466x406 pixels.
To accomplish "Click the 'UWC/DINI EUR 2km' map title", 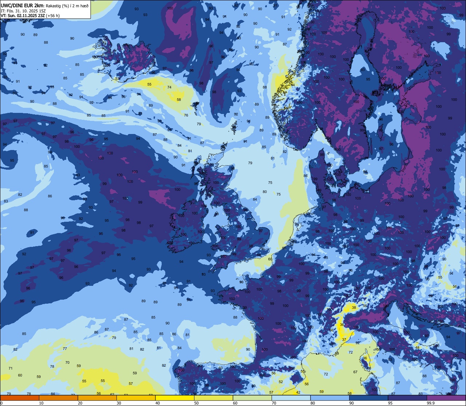I will point(22,5).
